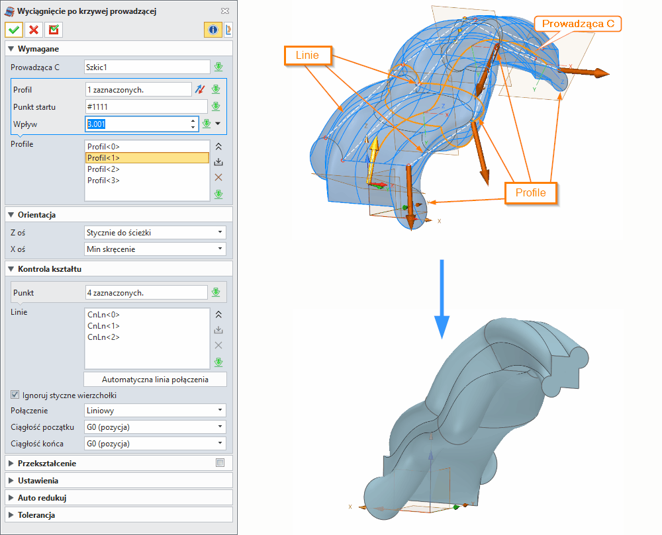Image resolution: width=662 pixels, height=535 pixels.
Task: Click the green pick icon beside Punkt
Action: 215,292
